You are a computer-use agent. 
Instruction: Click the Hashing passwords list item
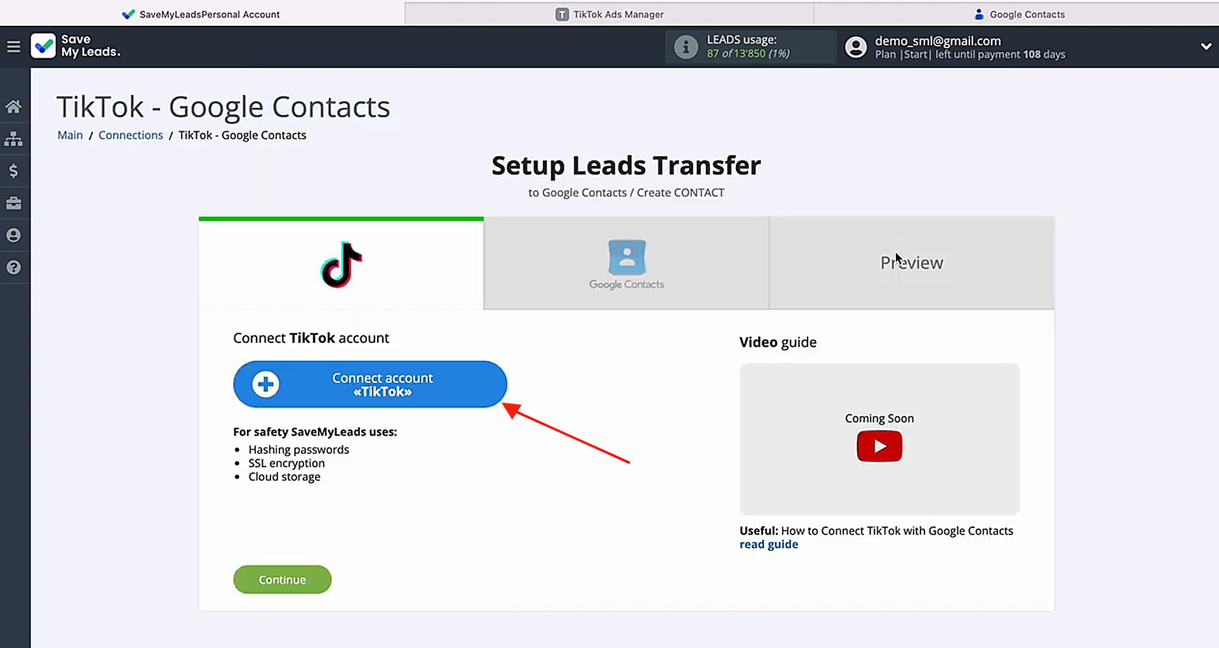click(x=298, y=450)
